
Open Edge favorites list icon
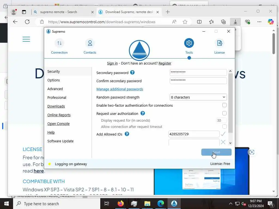211,22
